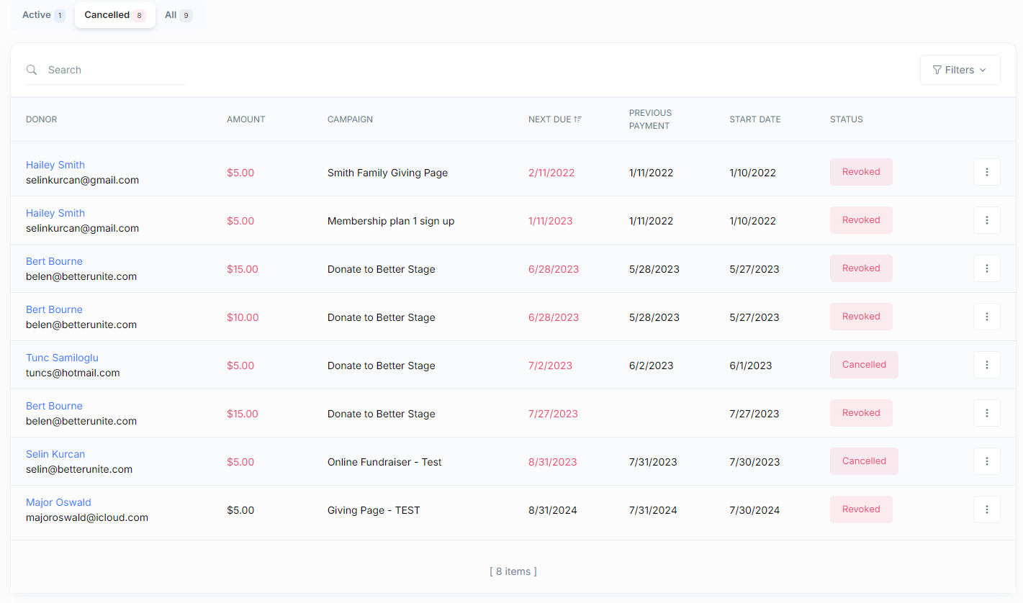Switch to the All tab
Image resolution: width=1023 pixels, height=603 pixels.
pos(178,14)
